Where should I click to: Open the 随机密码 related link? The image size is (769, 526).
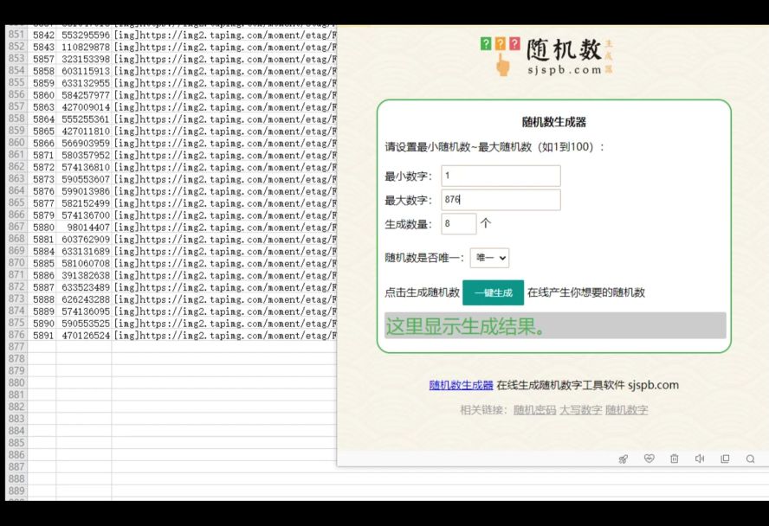(x=534, y=410)
